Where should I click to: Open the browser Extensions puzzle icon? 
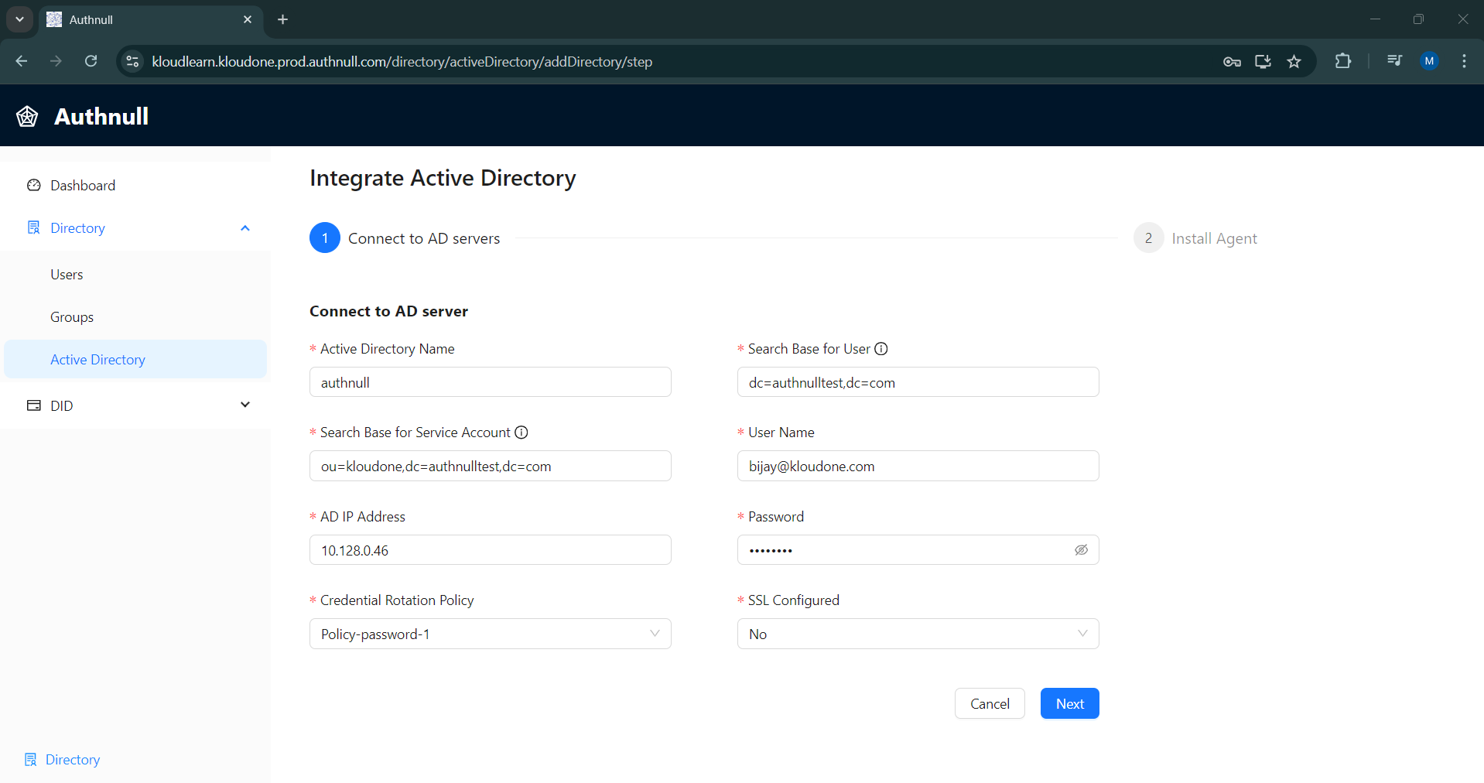[1344, 61]
